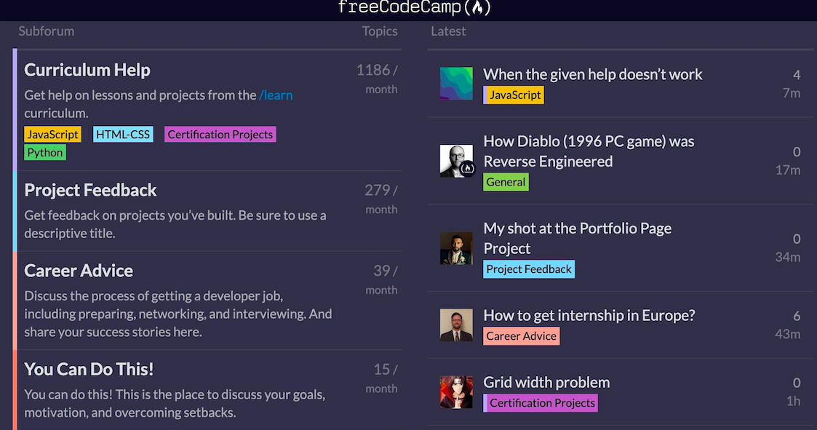Open the Curriculum Help subforum
Viewport: 817px width, 430px height.
point(87,70)
